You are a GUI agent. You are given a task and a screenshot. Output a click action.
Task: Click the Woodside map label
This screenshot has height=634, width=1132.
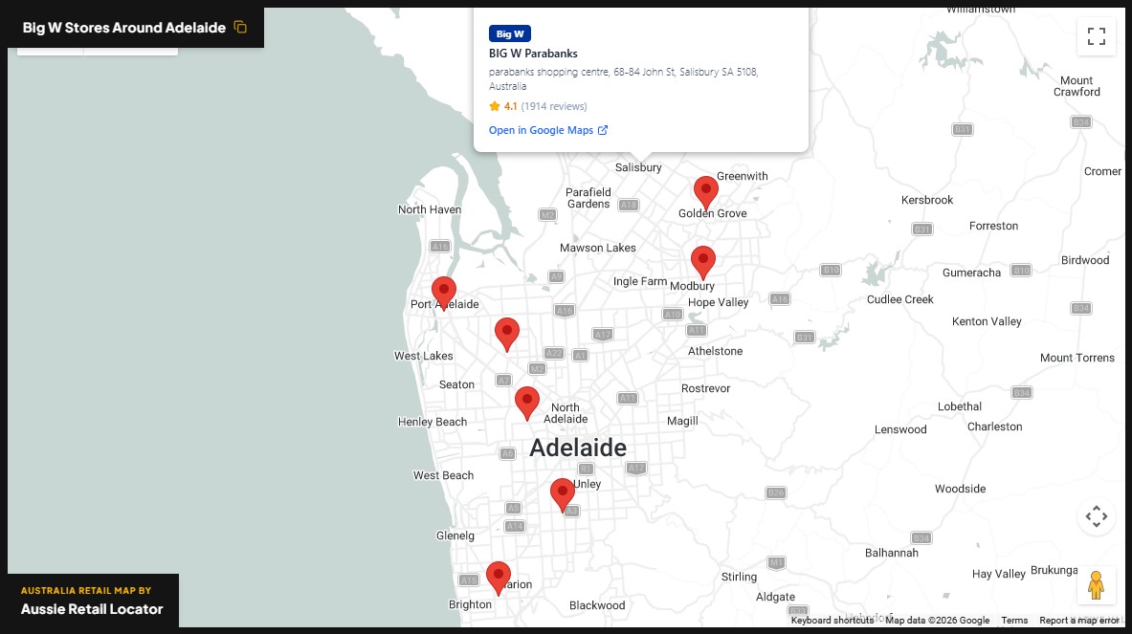(x=960, y=489)
